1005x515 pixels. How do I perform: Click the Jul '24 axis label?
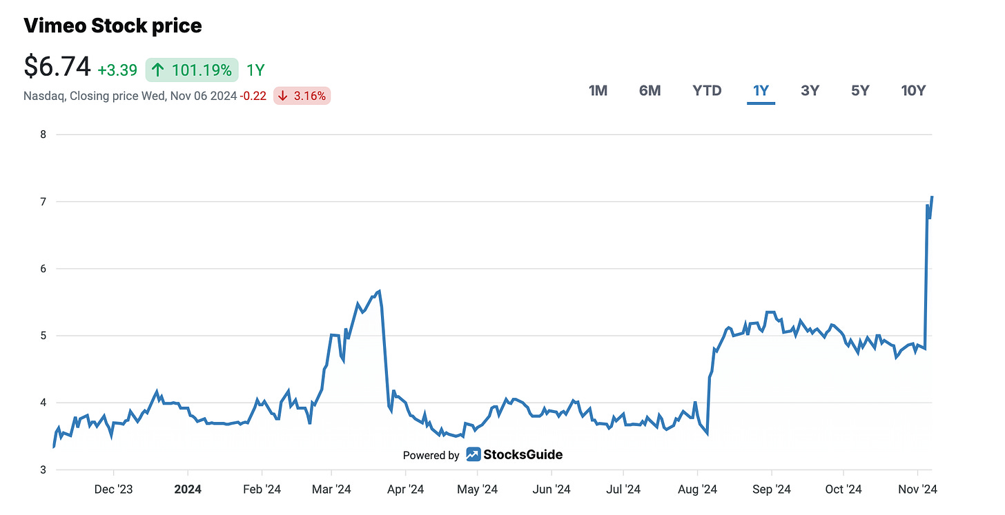point(623,489)
